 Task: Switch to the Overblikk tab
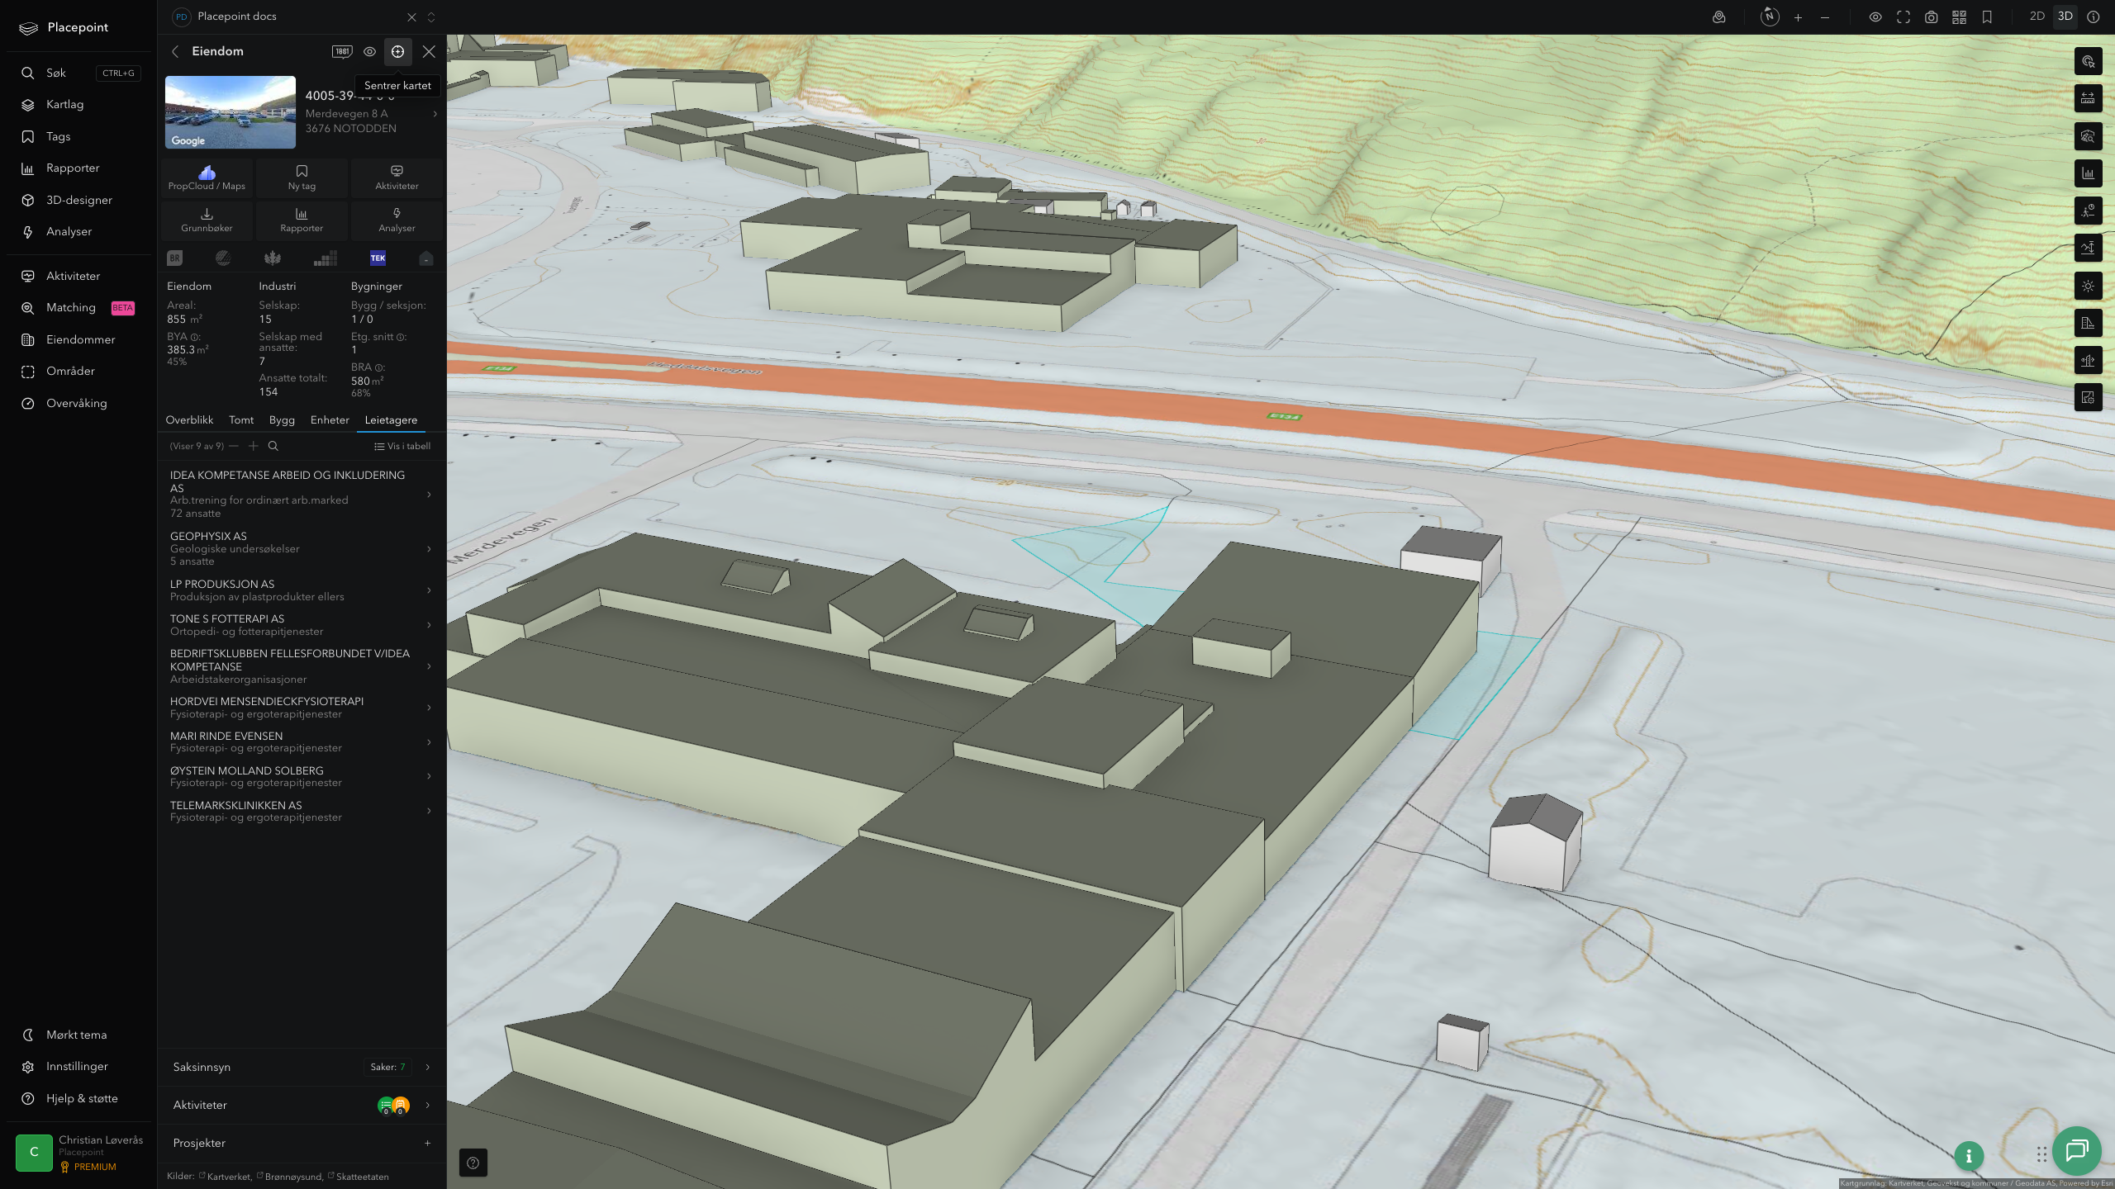pos(189,420)
